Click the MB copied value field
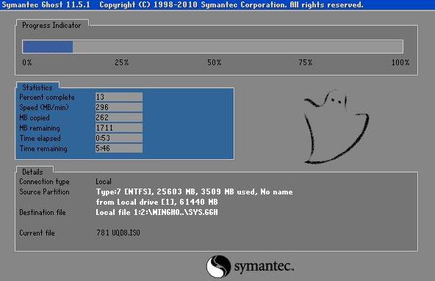This screenshot has width=435, height=281. pyautogui.click(x=119, y=117)
